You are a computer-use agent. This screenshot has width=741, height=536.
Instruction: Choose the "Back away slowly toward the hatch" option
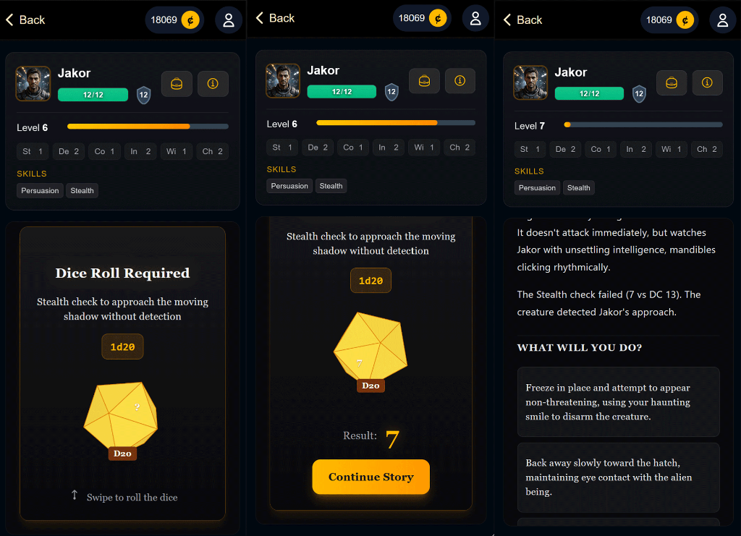pyautogui.click(x=618, y=477)
